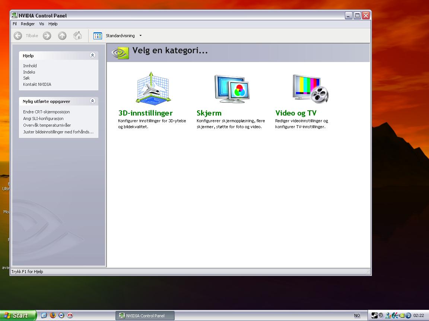Click the home toolbar icon

(x=77, y=36)
